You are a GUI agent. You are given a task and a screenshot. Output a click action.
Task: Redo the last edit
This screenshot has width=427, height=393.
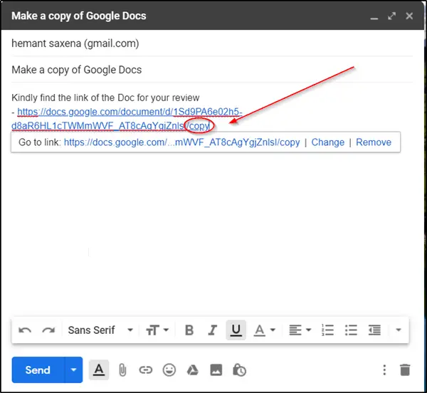(48, 330)
